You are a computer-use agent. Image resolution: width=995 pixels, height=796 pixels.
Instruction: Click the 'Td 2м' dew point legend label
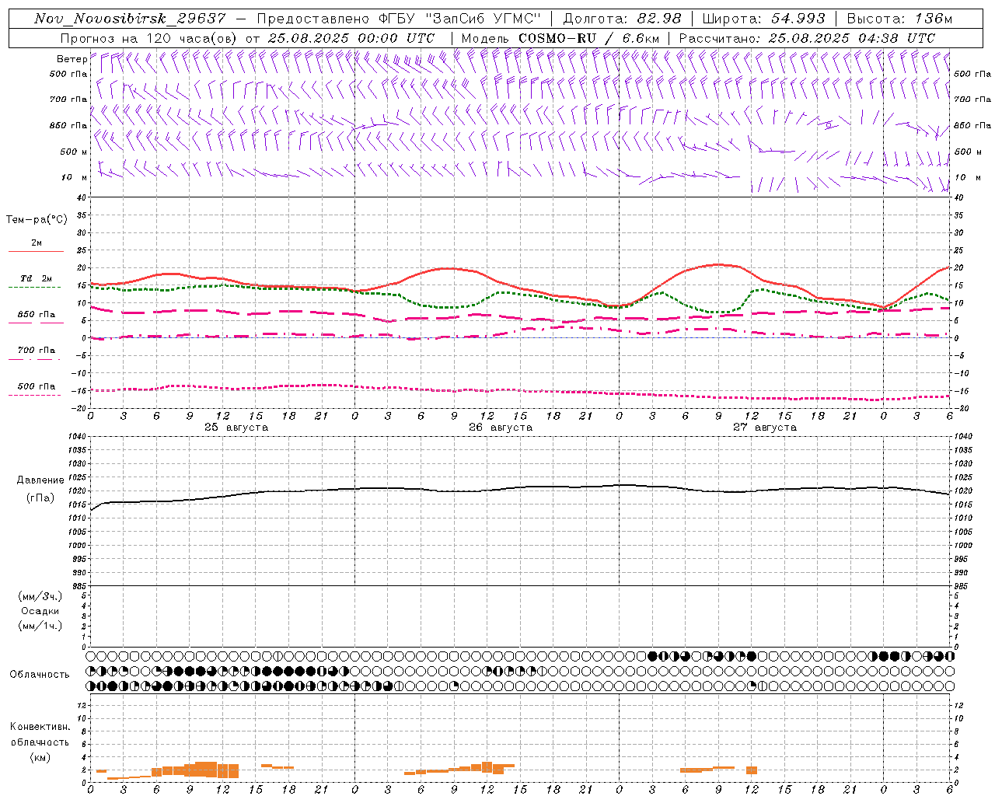(x=37, y=278)
